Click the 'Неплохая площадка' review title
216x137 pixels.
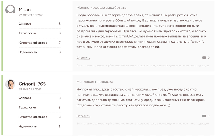[x=95, y=82]
